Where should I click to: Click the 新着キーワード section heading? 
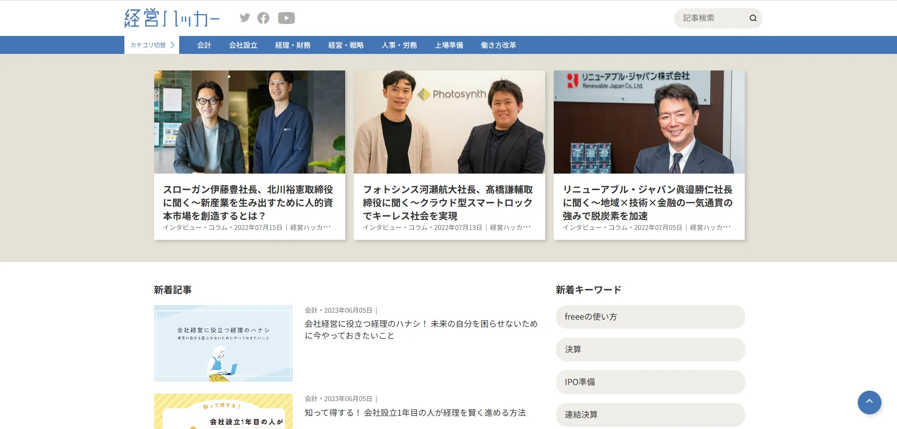tap(589, 290)
